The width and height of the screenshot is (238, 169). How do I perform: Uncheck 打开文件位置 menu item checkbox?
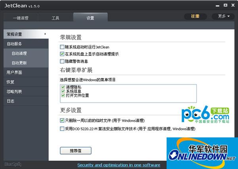click(x=63, y=95)
